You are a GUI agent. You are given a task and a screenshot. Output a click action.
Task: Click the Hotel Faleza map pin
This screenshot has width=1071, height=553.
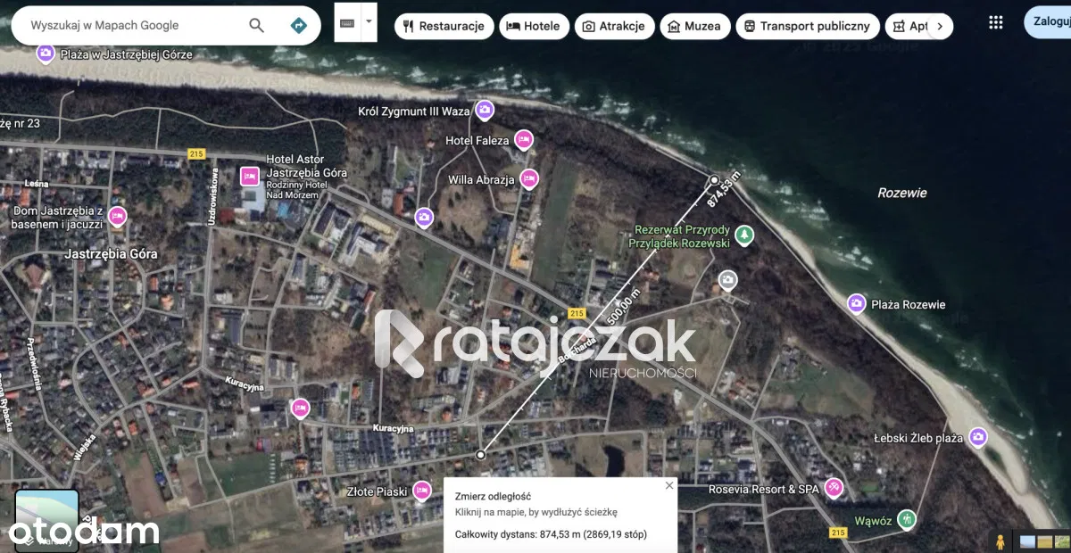point(524,140)
